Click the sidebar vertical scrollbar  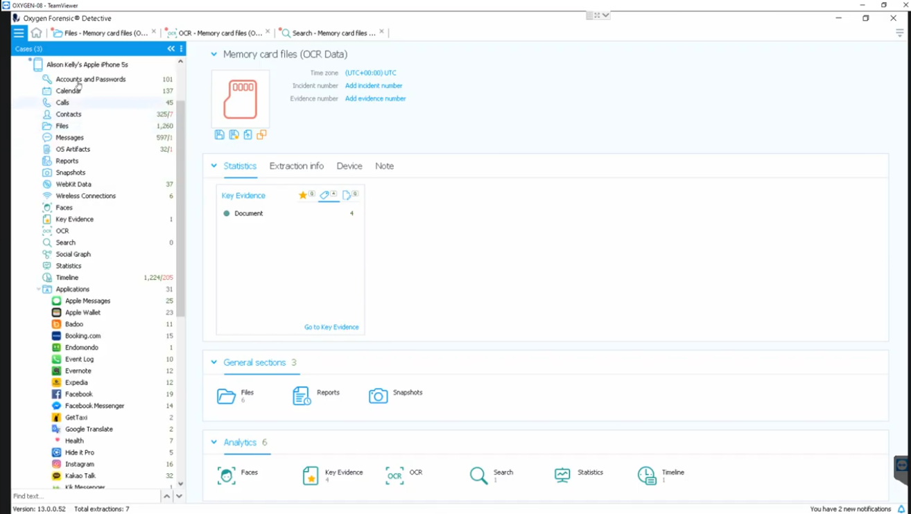pos(180,208)
